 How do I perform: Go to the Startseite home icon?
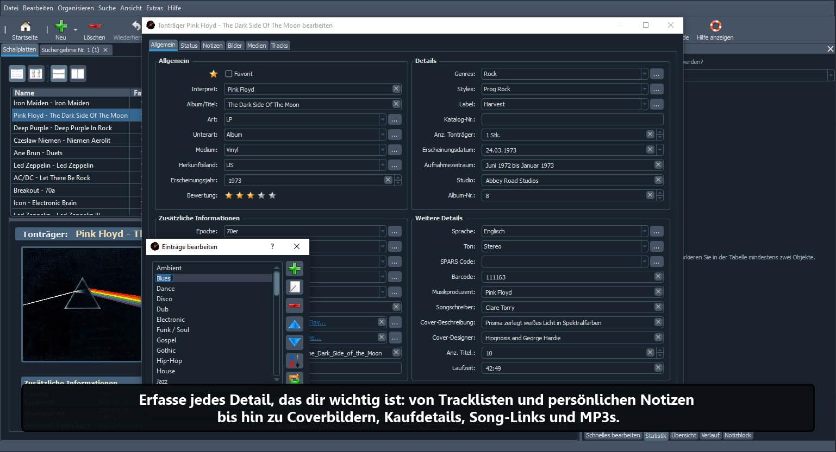tap(25, 27)
